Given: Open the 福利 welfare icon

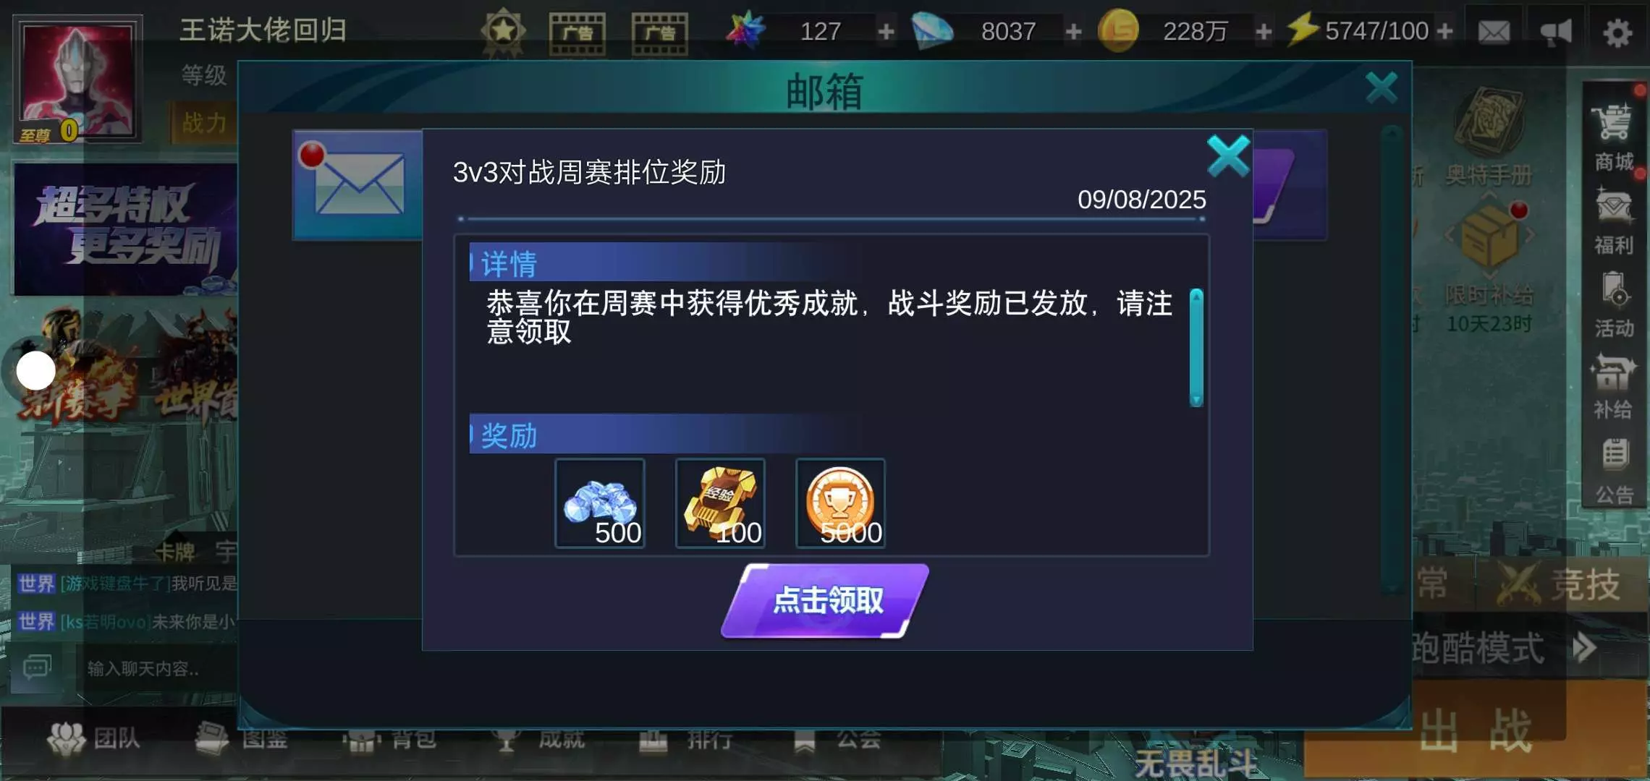Looking at the screenshot, I should [x=1614, y=221].
